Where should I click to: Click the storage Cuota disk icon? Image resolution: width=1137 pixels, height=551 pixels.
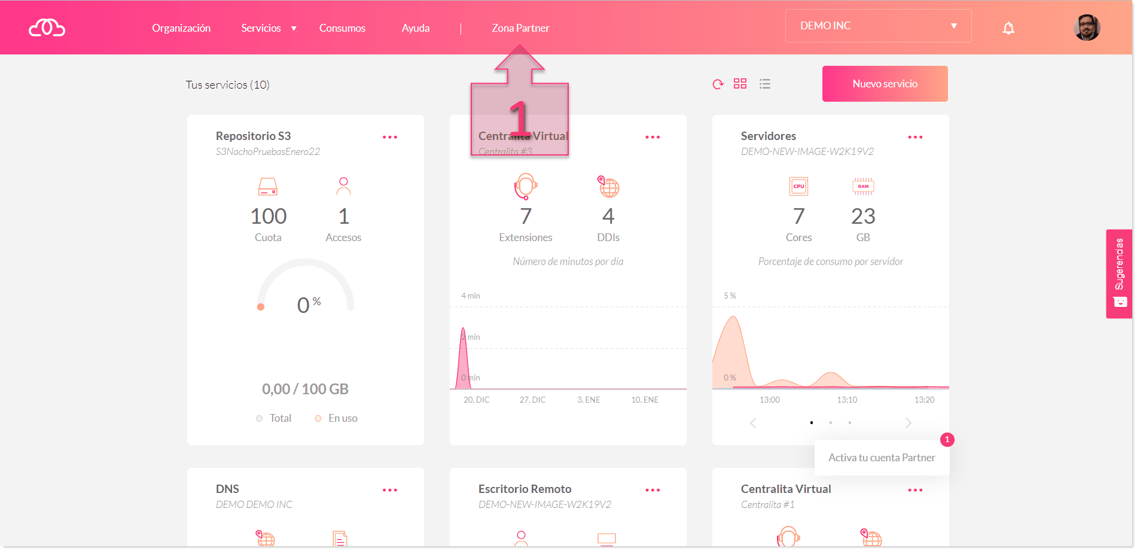[x=268, y=187]
